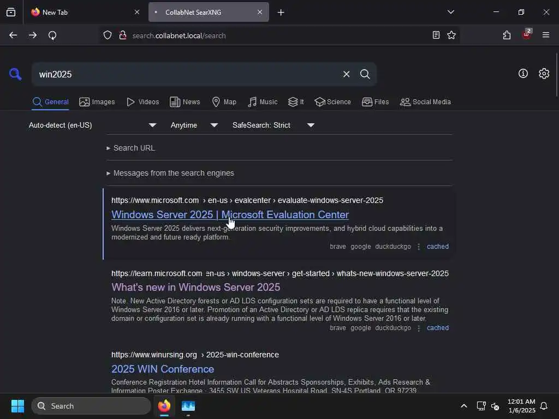Screen dimensions: 559x419
Task: Open tracking protection shield icon
Action: coord(108,35)
